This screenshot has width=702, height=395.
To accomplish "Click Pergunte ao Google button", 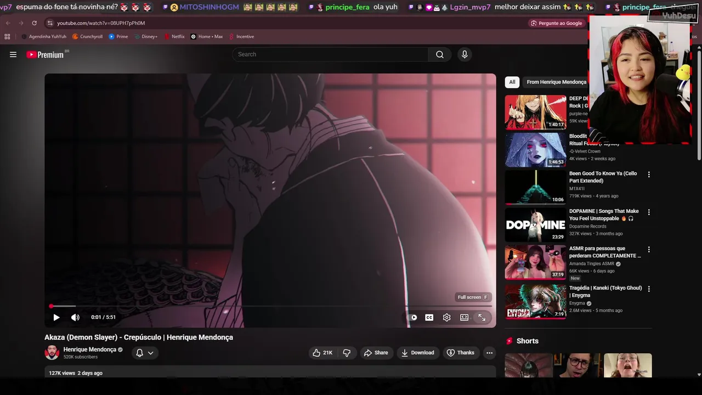I will (557, 23).
